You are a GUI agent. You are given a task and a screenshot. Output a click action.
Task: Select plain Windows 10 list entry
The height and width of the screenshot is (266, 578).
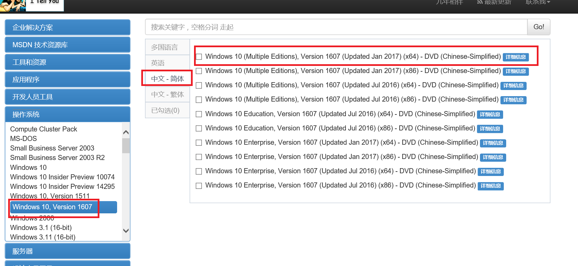28,167
